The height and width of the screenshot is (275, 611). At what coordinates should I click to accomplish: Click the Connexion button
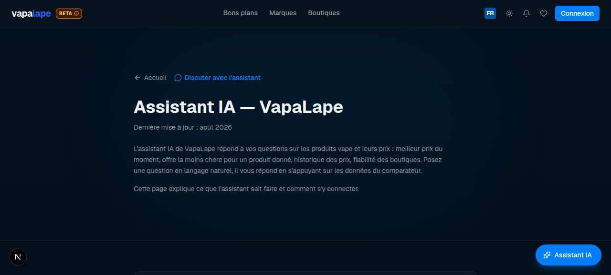[x=577, y=13]
